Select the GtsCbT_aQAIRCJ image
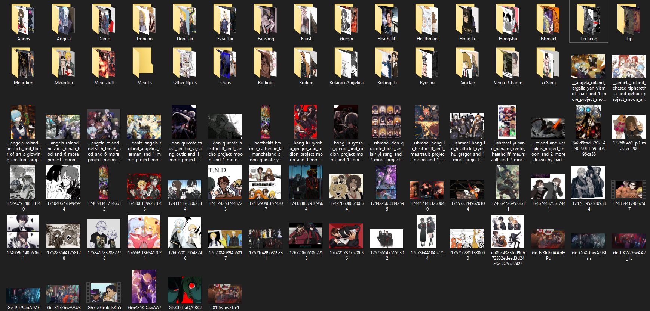Viewport: 650px width, 311px height. click(x=185, y=290)
